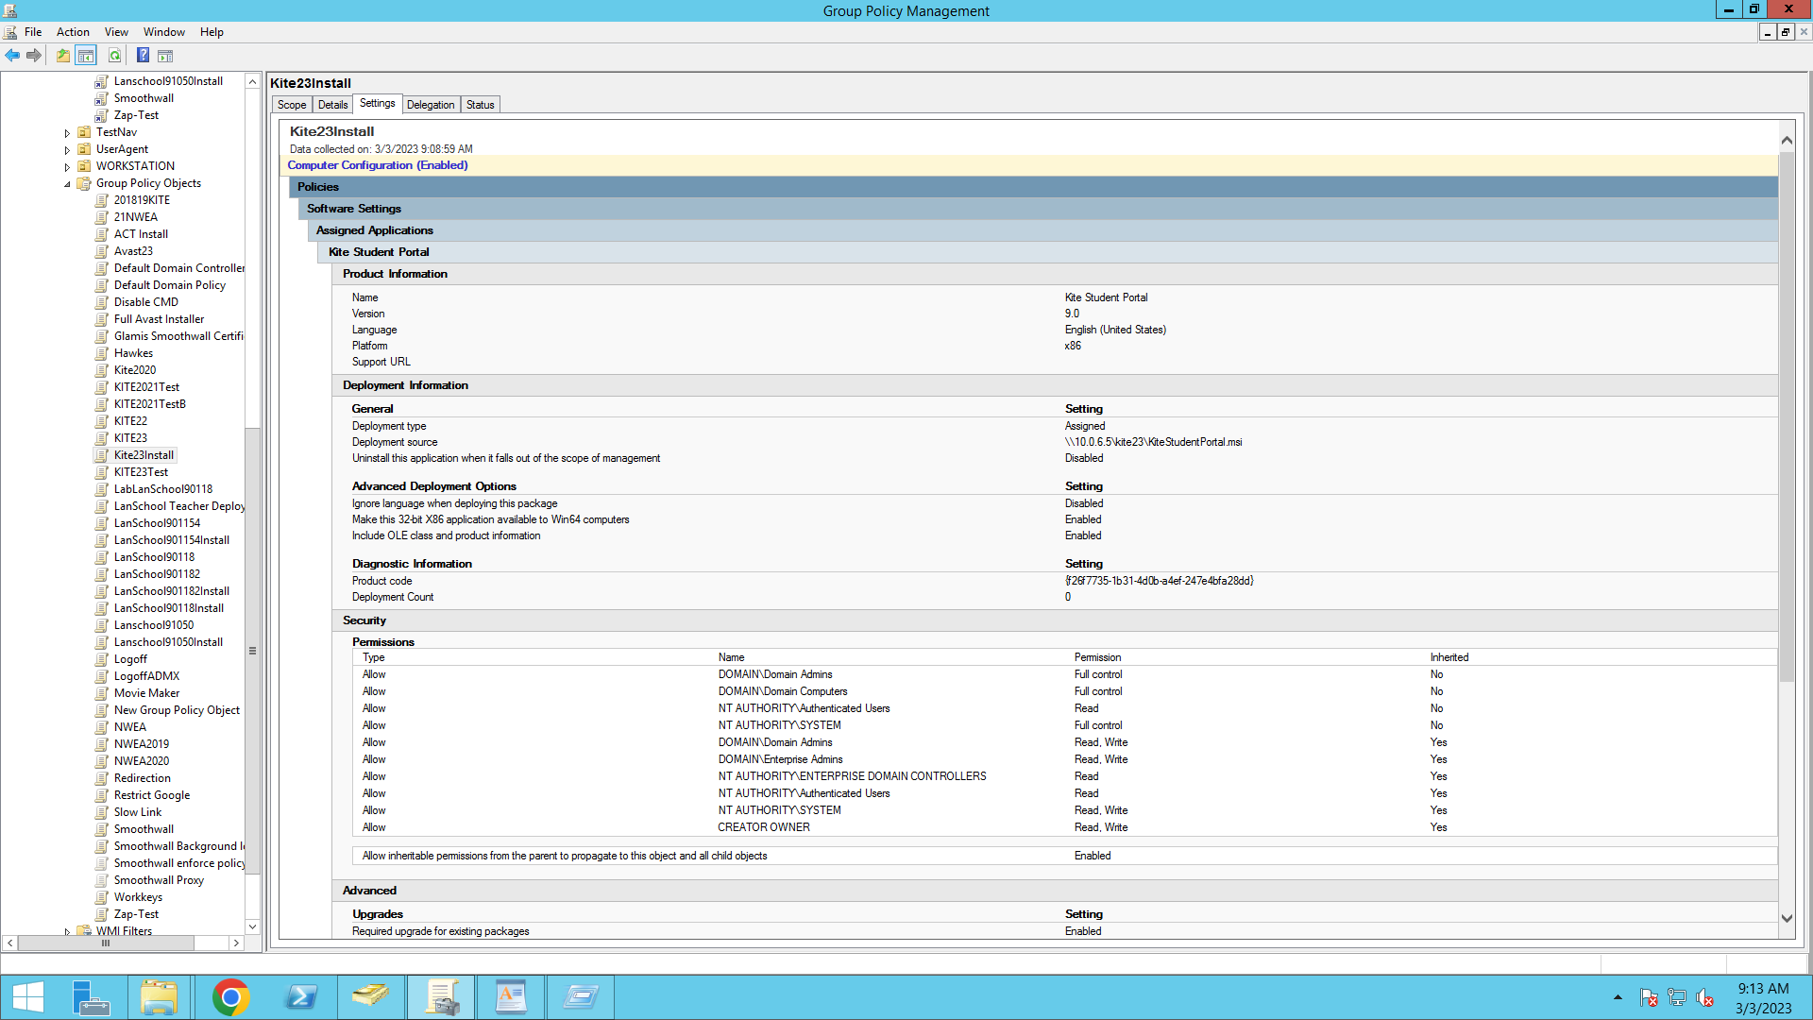This screenshot has width=1813, height=1020.
Task: Click the Server Manager taskbar icon
Action: click(92, 997)
